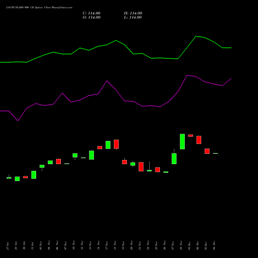Image resolution: width=258 pixels, height=258 pixels.
Task: Click the 17 Nov date label
Action: (x=107, y=245)
